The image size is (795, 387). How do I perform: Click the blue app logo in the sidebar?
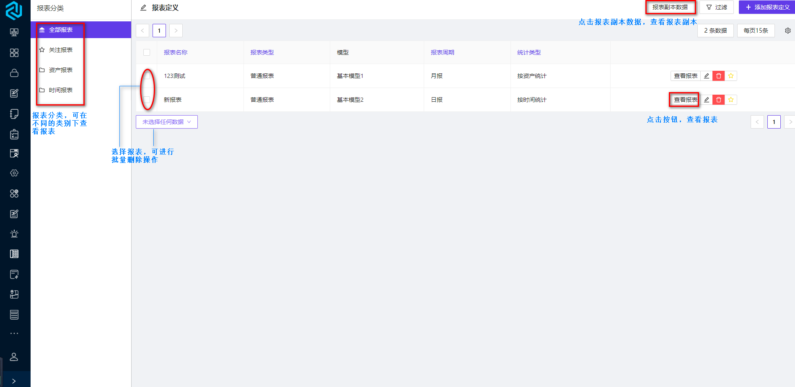[x=14, y=10]
